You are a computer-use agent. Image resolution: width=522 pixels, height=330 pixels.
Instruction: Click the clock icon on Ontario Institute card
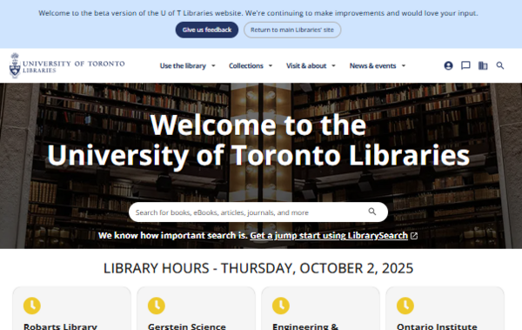coord(405,306)
